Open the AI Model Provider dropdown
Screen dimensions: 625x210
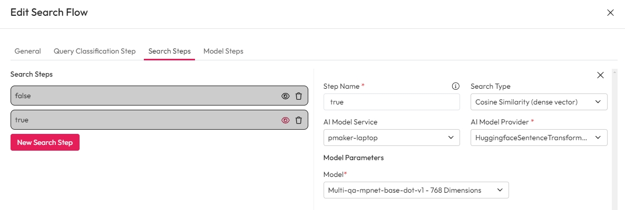(x=539, y=138)
